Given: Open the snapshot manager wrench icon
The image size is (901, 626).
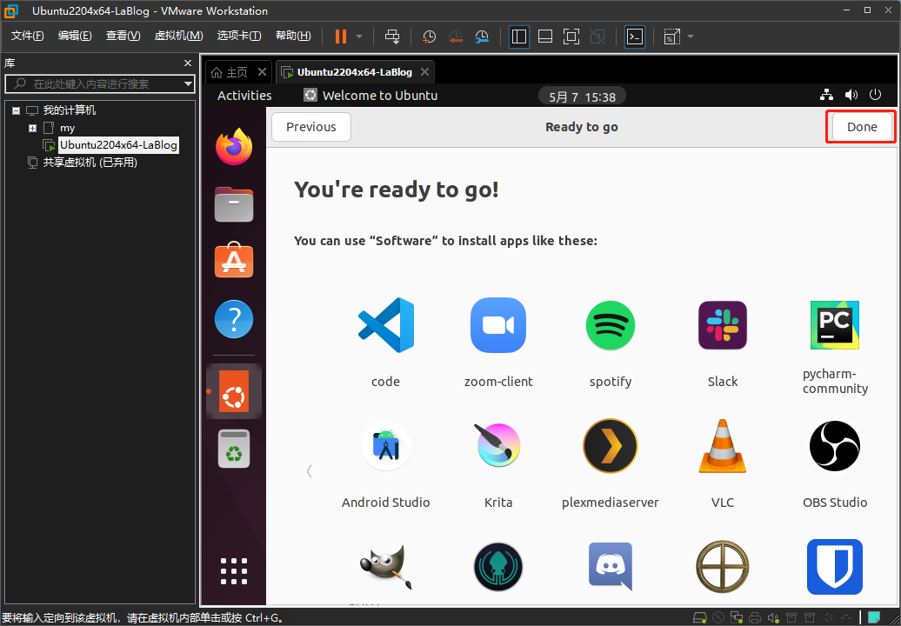Looking at the screenshot, I should (x=482, y=37).
